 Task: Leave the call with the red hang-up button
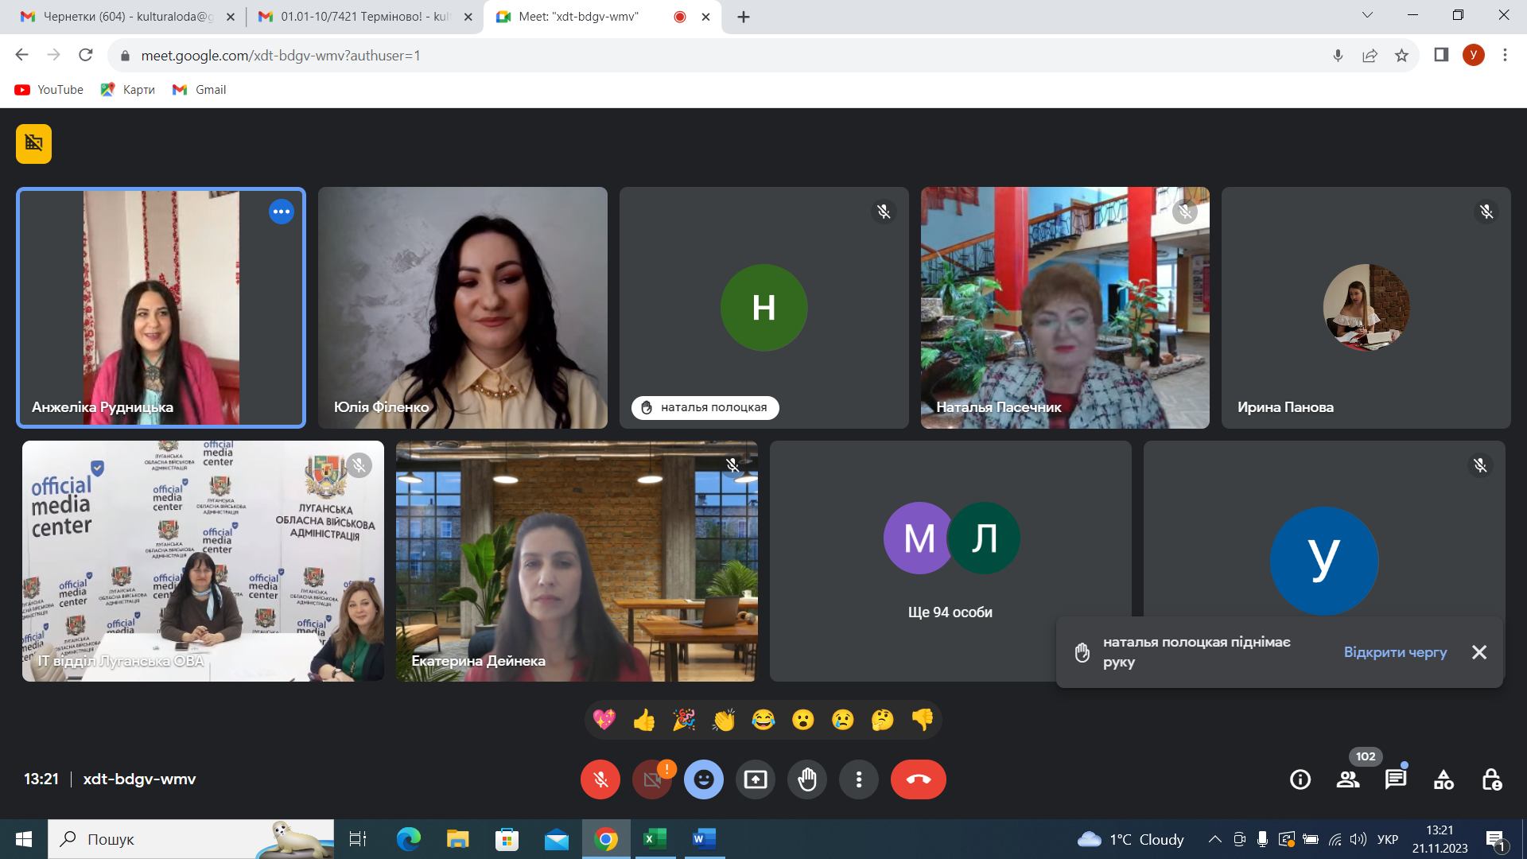click(919, 779)
